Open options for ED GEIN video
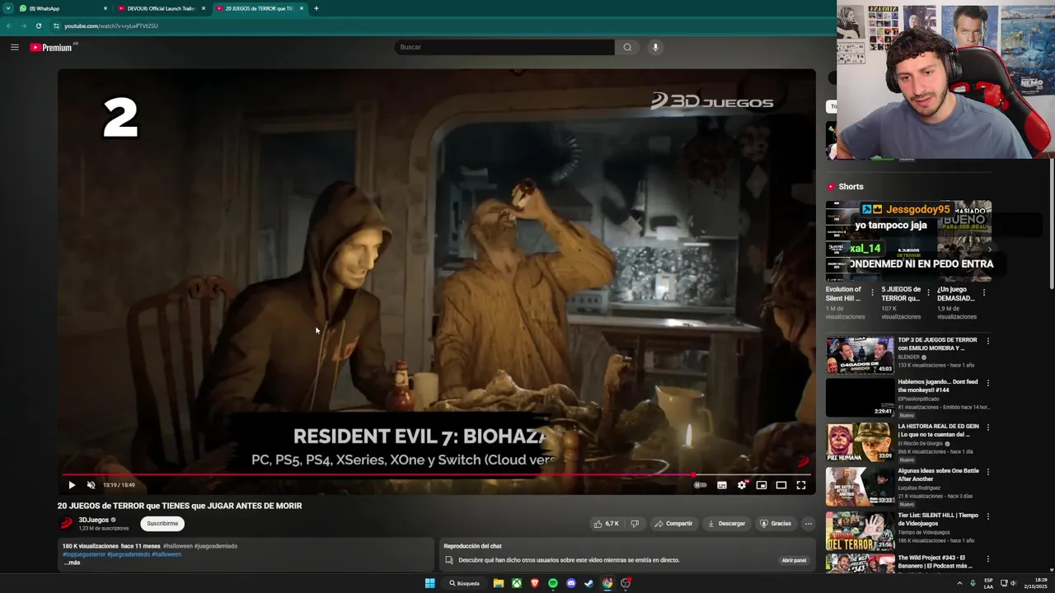1055x593 pixels. coord(988,427)
